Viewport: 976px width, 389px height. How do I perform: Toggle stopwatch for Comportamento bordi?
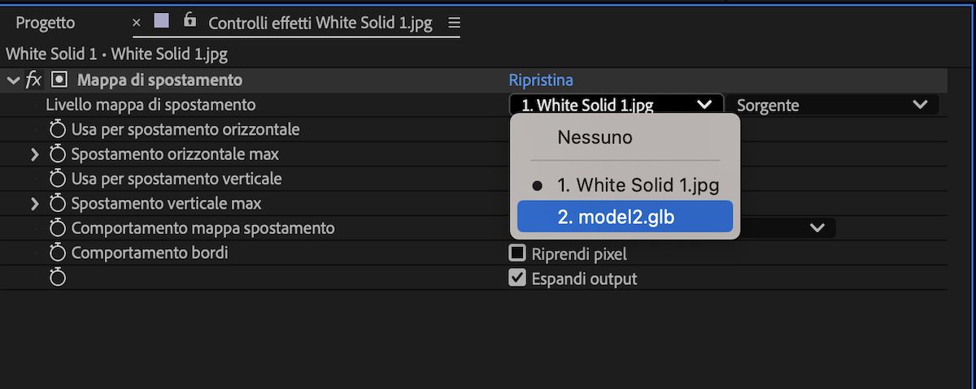(x=58, y=253)
